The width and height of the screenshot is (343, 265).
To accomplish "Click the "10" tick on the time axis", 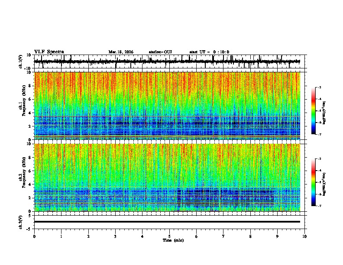I will (x=304, y=236).
